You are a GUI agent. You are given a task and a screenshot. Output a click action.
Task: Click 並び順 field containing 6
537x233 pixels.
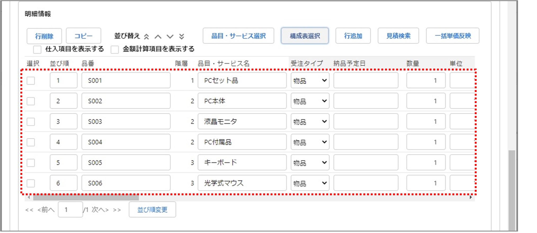point(64,183)
